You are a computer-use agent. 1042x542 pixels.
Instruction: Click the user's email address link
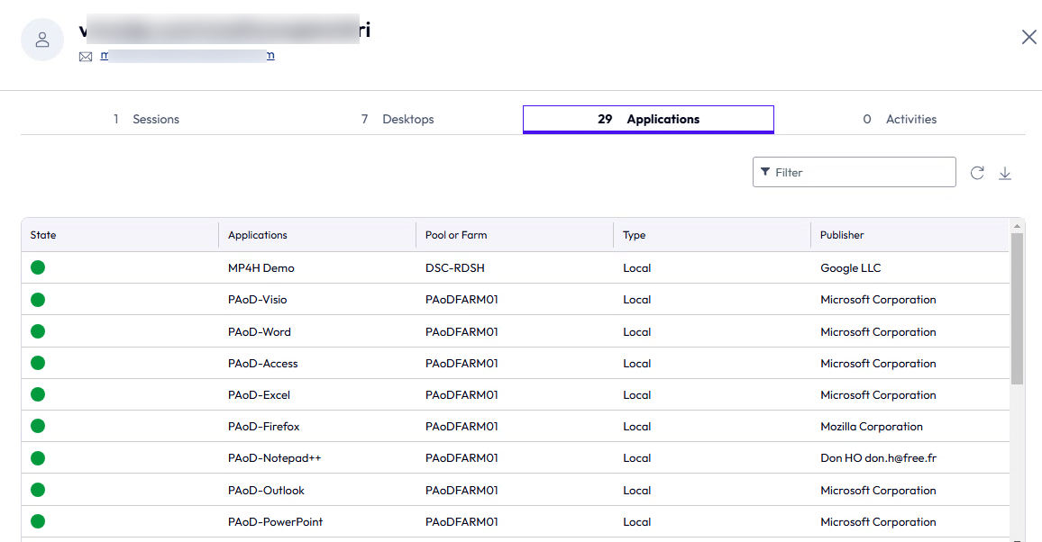point(187,56)
